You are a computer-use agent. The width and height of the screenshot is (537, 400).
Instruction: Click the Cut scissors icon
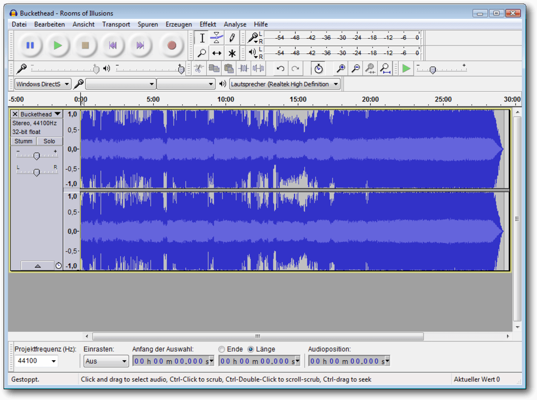pos(199,68)
